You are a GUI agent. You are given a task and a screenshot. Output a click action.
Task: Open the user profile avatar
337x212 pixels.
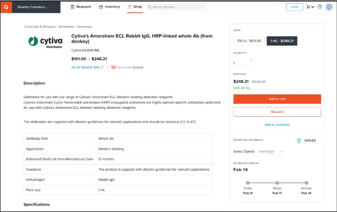[x=329, y=7]
